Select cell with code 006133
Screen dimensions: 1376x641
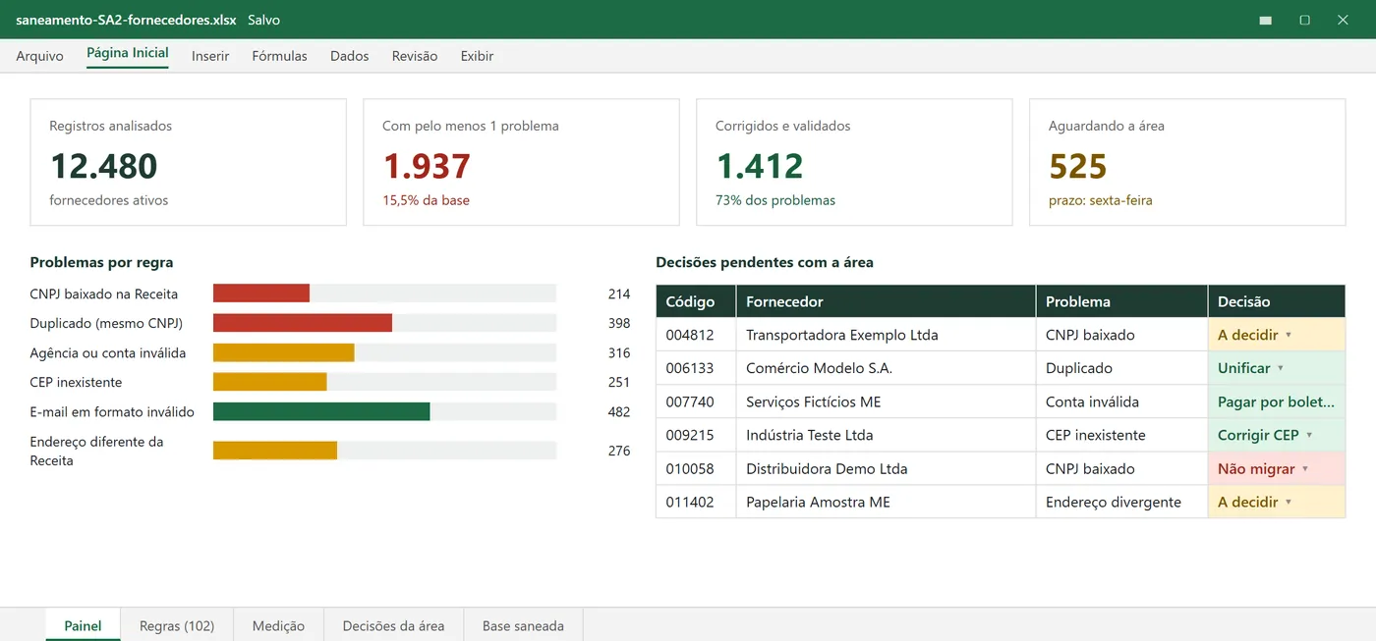tap(696, 368)
